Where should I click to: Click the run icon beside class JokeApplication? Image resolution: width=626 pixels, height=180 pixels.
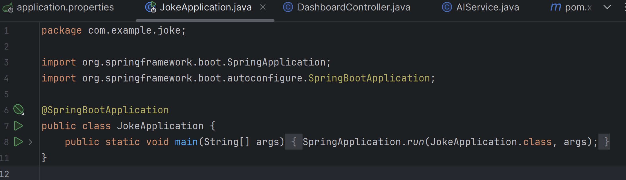pos(18,126)
